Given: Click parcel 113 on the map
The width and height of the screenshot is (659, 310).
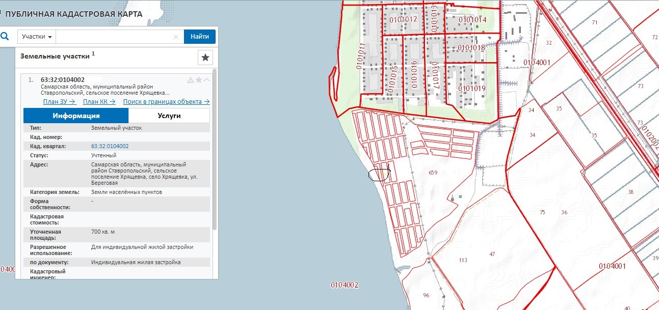Looking at the screenshot, I should (x=463, y=260).
